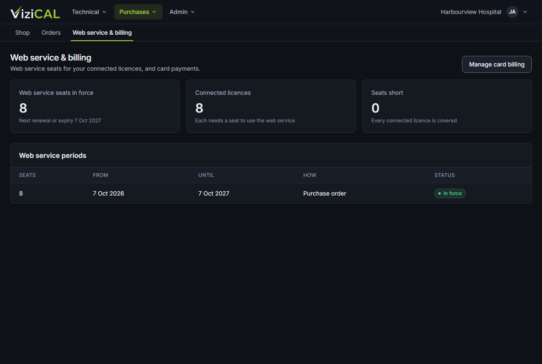
Task: Switch to the Orders tab
Action: click(51, 33)
